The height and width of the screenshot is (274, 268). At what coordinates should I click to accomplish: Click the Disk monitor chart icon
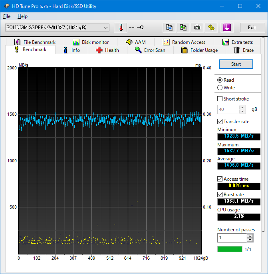[x=76, y=42]
